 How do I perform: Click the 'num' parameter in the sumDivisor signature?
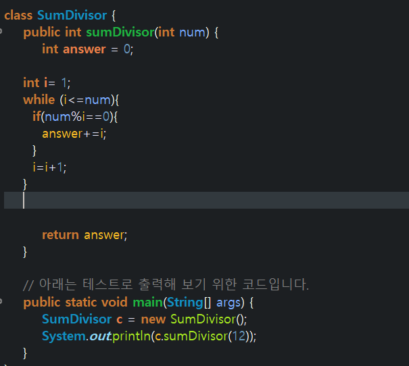193,32
